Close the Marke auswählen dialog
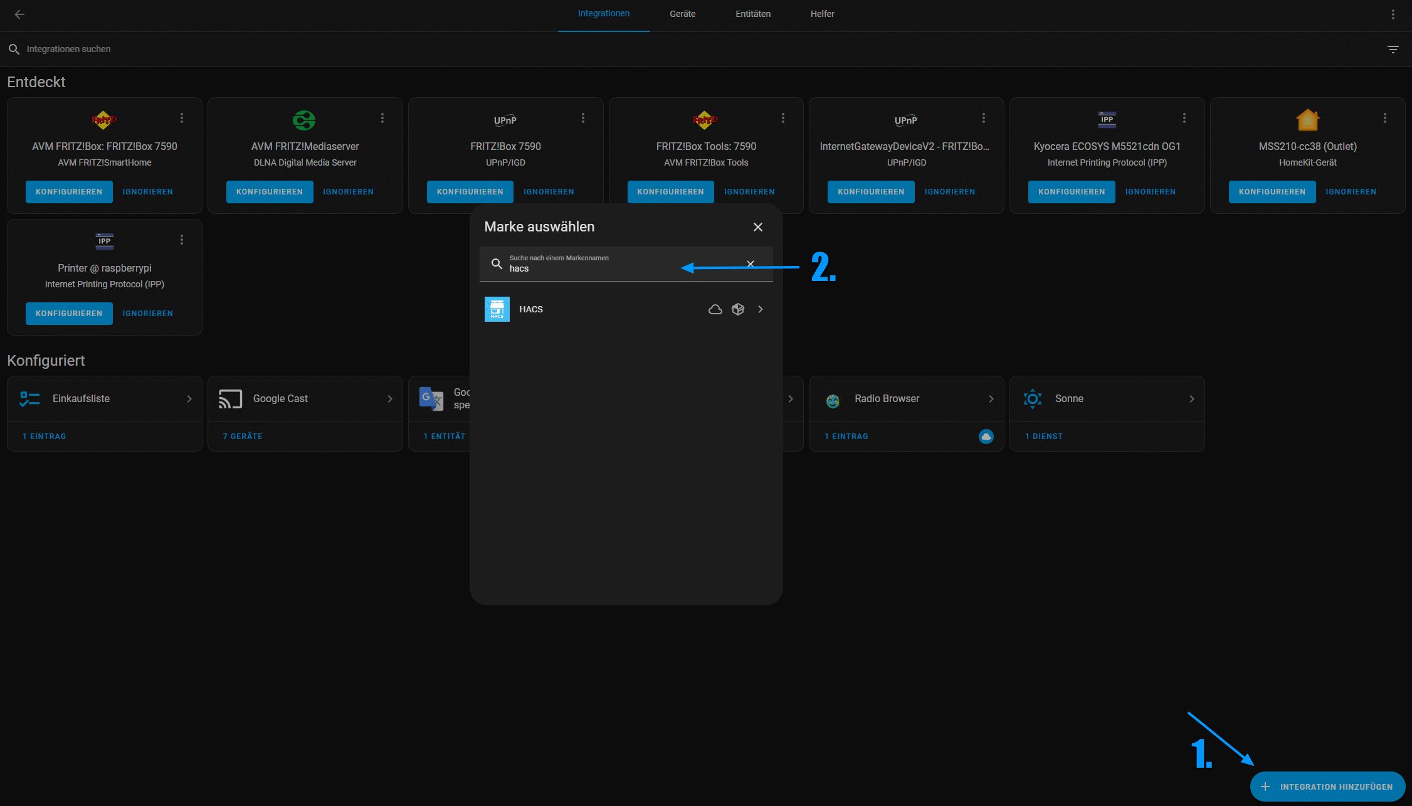Viewport: 1412px width, 806px height. point(757,227)
